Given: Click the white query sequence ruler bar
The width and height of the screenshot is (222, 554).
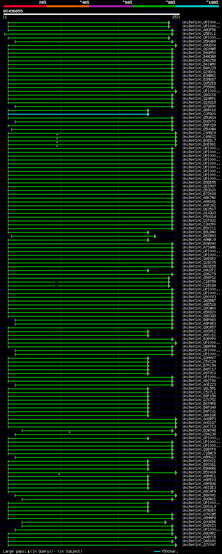Looking at the screenshot, I should click(92, 15).
